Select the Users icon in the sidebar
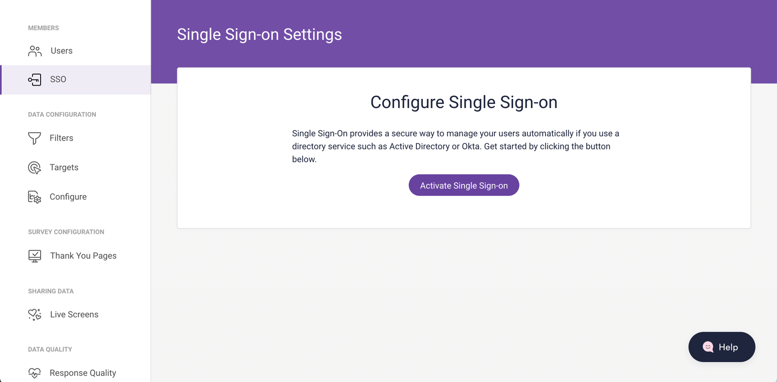This screenshot has width=777, height=382. coord(34,51)
